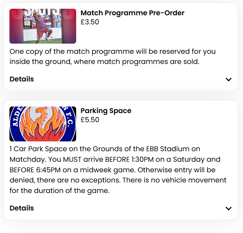Open the match programme cover thumbnail
243x233 pixels.
[x=43, y=26]
